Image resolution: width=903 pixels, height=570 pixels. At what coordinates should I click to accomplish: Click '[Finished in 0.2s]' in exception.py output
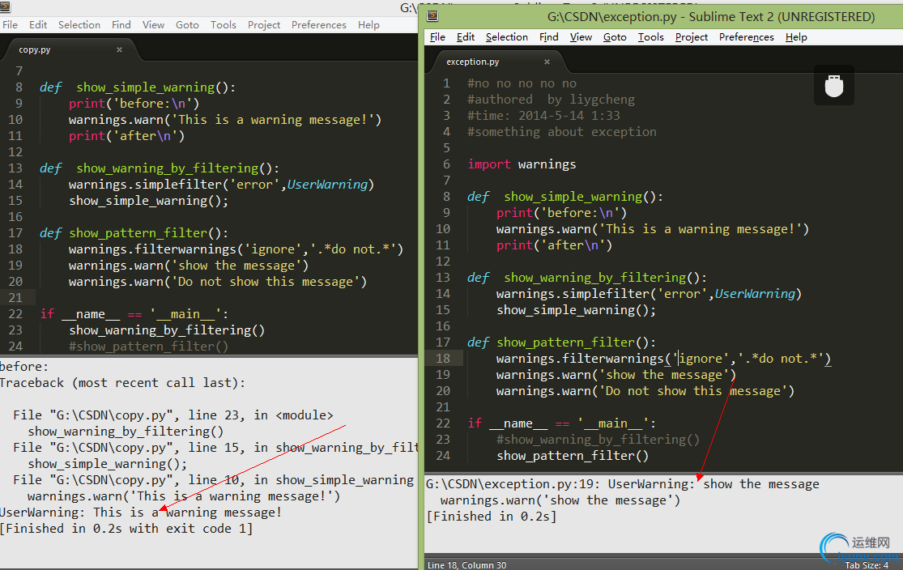click(492, 517)
